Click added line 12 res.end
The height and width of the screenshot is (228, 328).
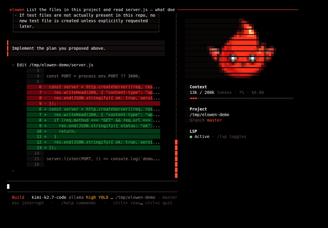tap(93, 142)
